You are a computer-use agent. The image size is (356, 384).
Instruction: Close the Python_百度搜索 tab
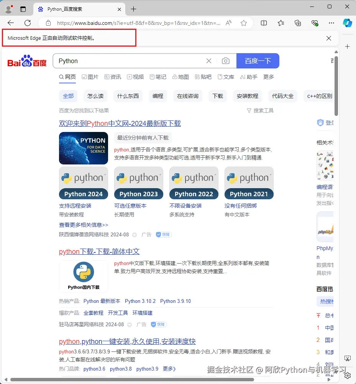[119, 9]
